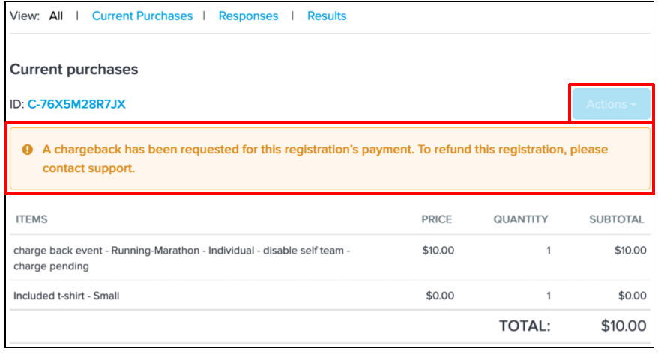Click the $10.00 grand total amount

coord(623,326)
